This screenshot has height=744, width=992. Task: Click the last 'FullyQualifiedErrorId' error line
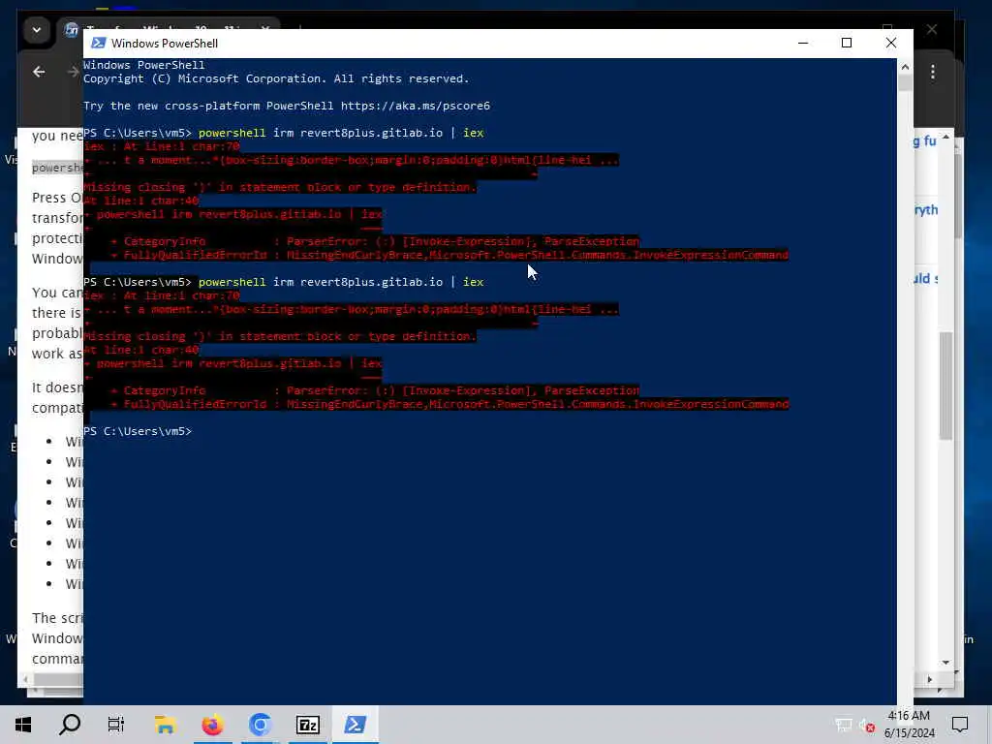coord(449,404)
